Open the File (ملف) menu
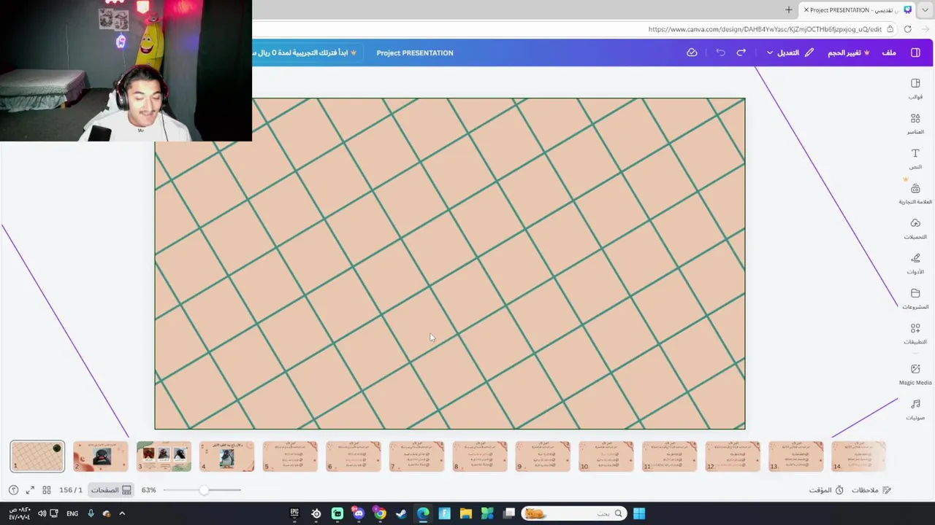 point(889,52)
